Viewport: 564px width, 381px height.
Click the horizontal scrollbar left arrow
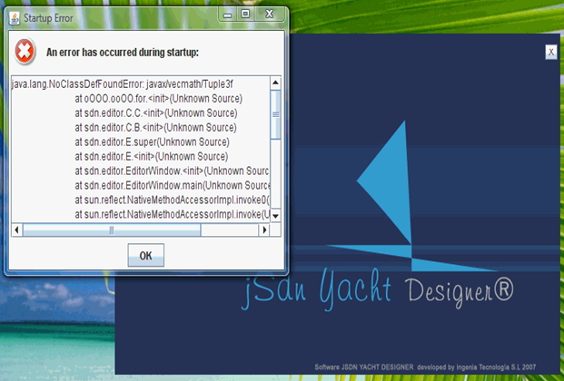[16, 230]
